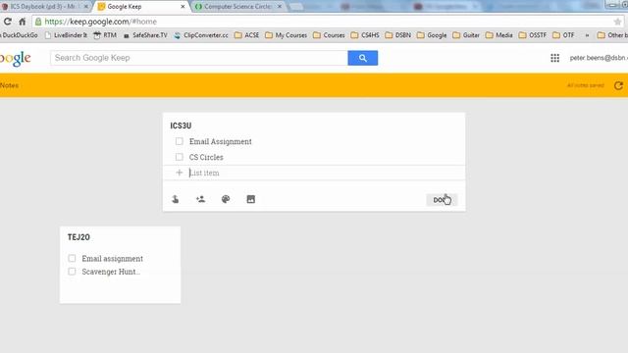Click the blue search button
This screenshot has height=353, width=628.
point(362,58)
